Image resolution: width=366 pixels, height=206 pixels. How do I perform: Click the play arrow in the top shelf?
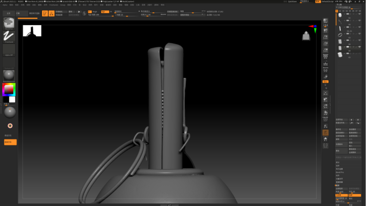(79, 12)
